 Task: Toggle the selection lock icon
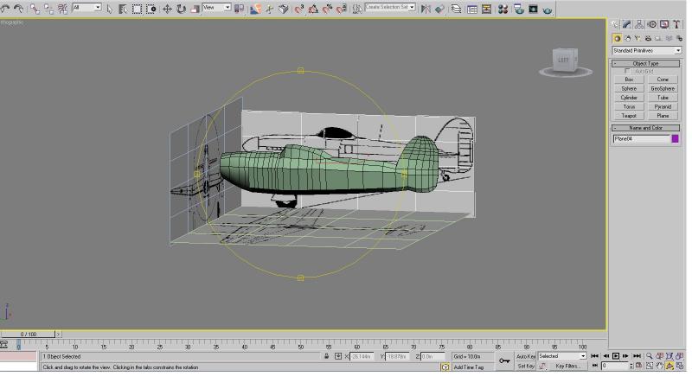(x=327, y=356)
